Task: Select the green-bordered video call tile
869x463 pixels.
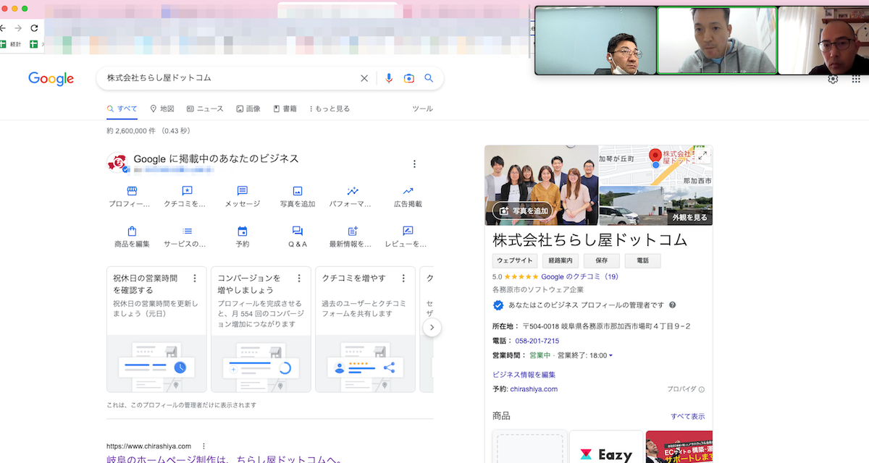Action: (717, 41)
